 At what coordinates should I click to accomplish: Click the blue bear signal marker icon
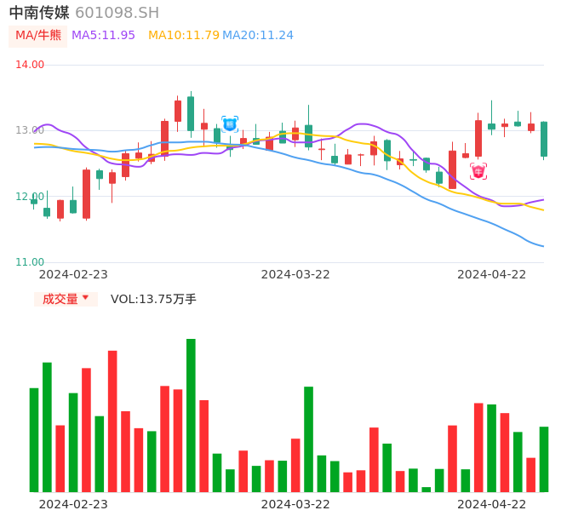point(230,124)
